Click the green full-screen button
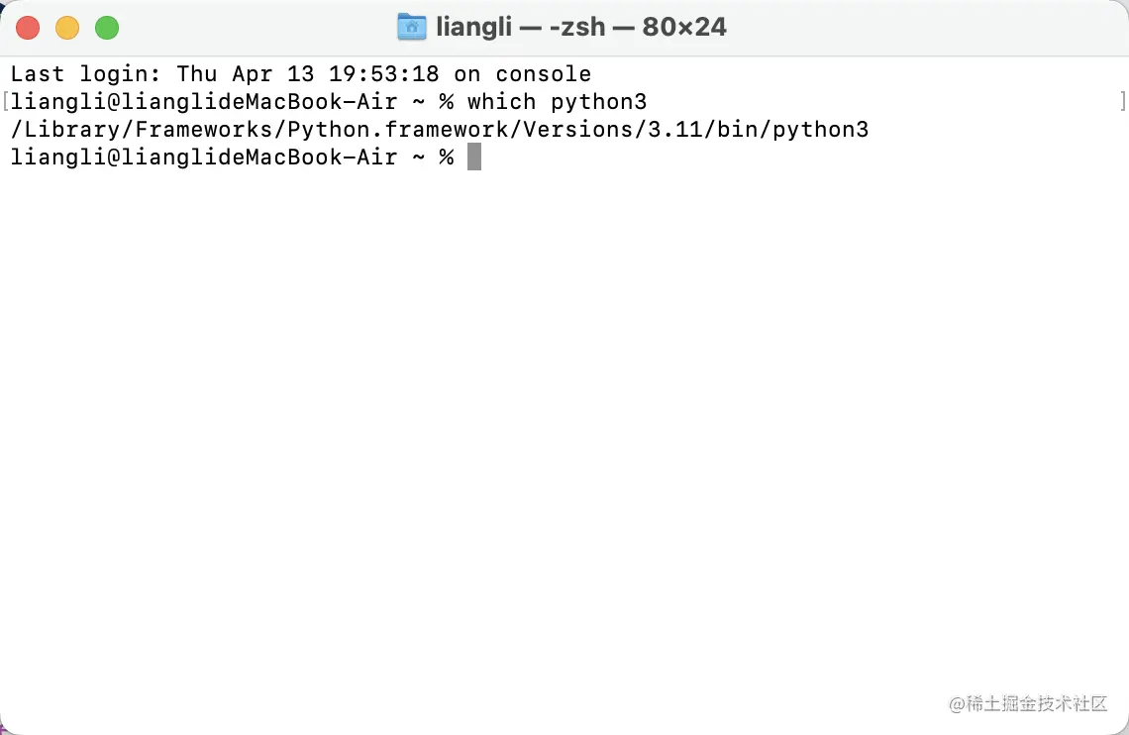1129x735 pixels. click(x=107, y=28)
